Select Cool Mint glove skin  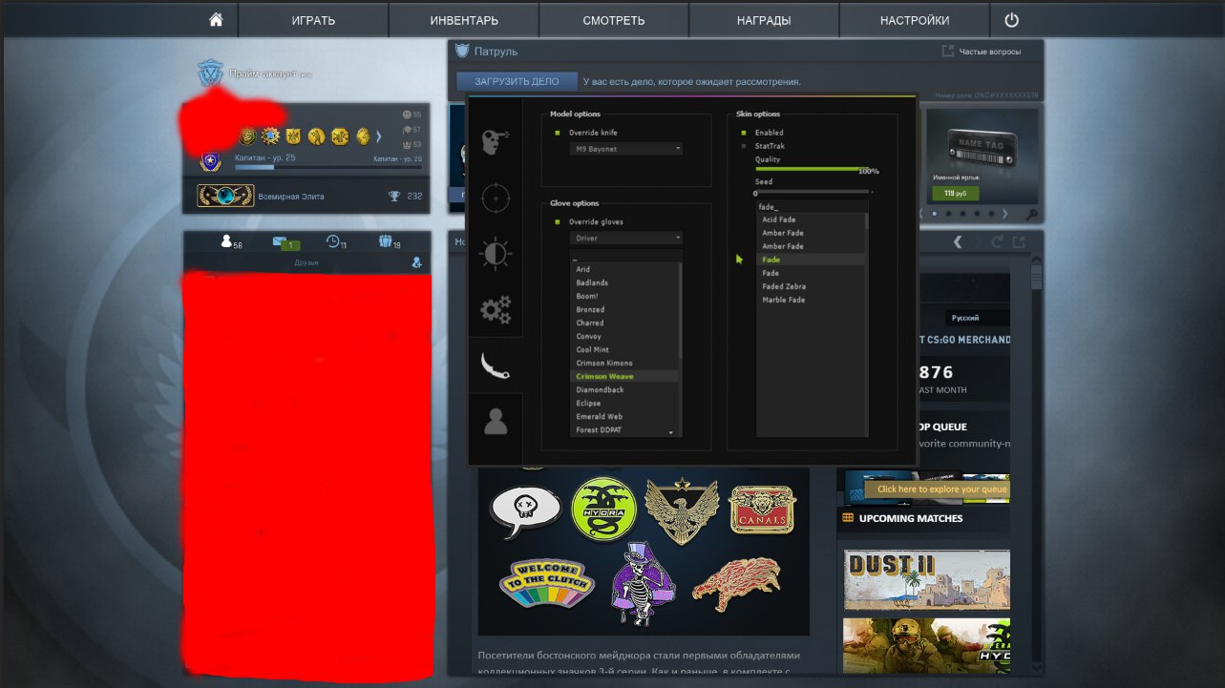click(x=624, y=350)
